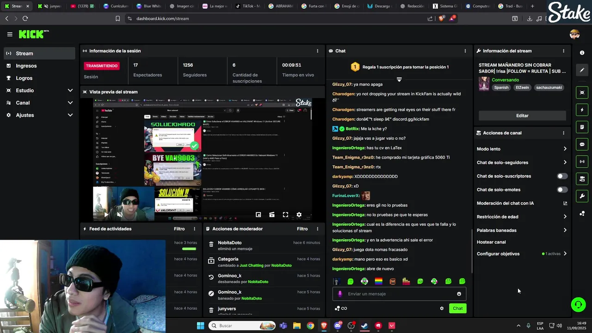Click the purple microphone icon in chat input

340,294
